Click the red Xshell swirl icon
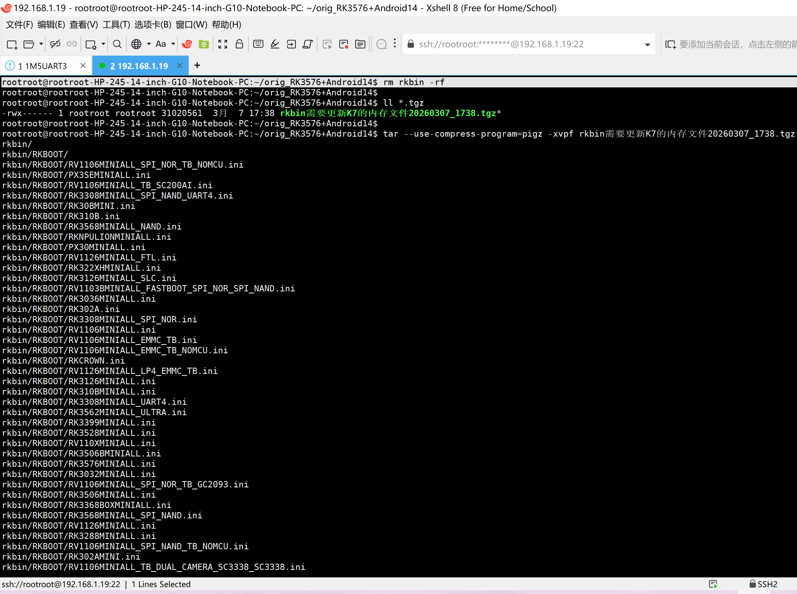Viewport: 797px width, 594px height. click(187, 44)
